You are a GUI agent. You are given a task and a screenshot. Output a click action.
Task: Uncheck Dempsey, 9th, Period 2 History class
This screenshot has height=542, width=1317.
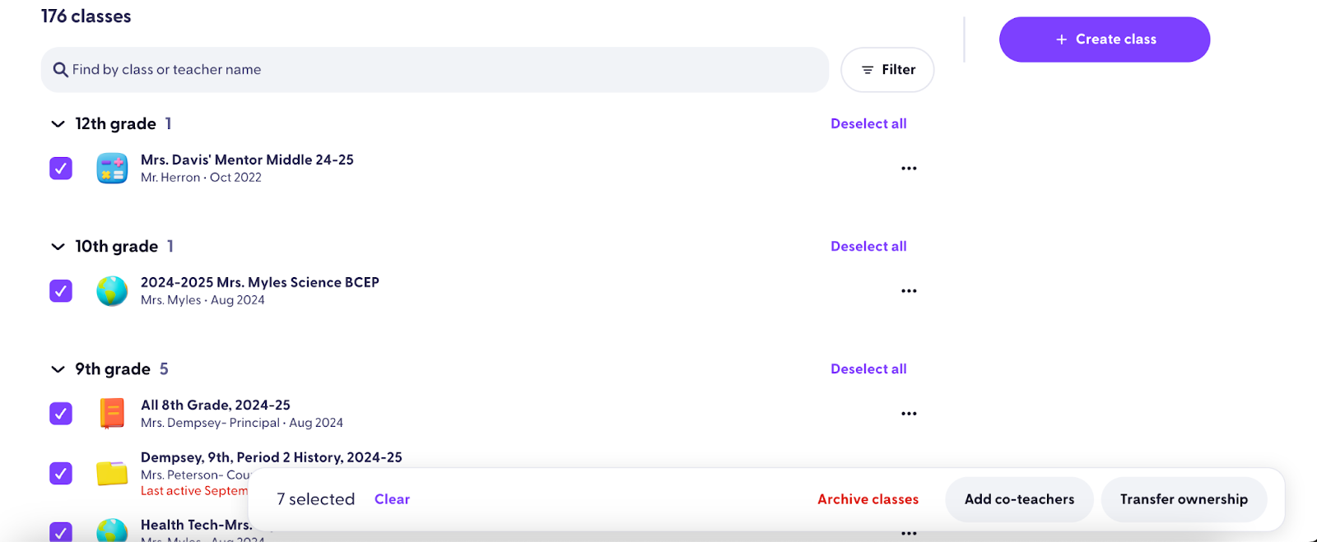coord(61,473)
